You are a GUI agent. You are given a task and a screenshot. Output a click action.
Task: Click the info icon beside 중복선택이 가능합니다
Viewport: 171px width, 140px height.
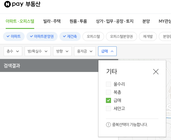(x=108, y=125)
